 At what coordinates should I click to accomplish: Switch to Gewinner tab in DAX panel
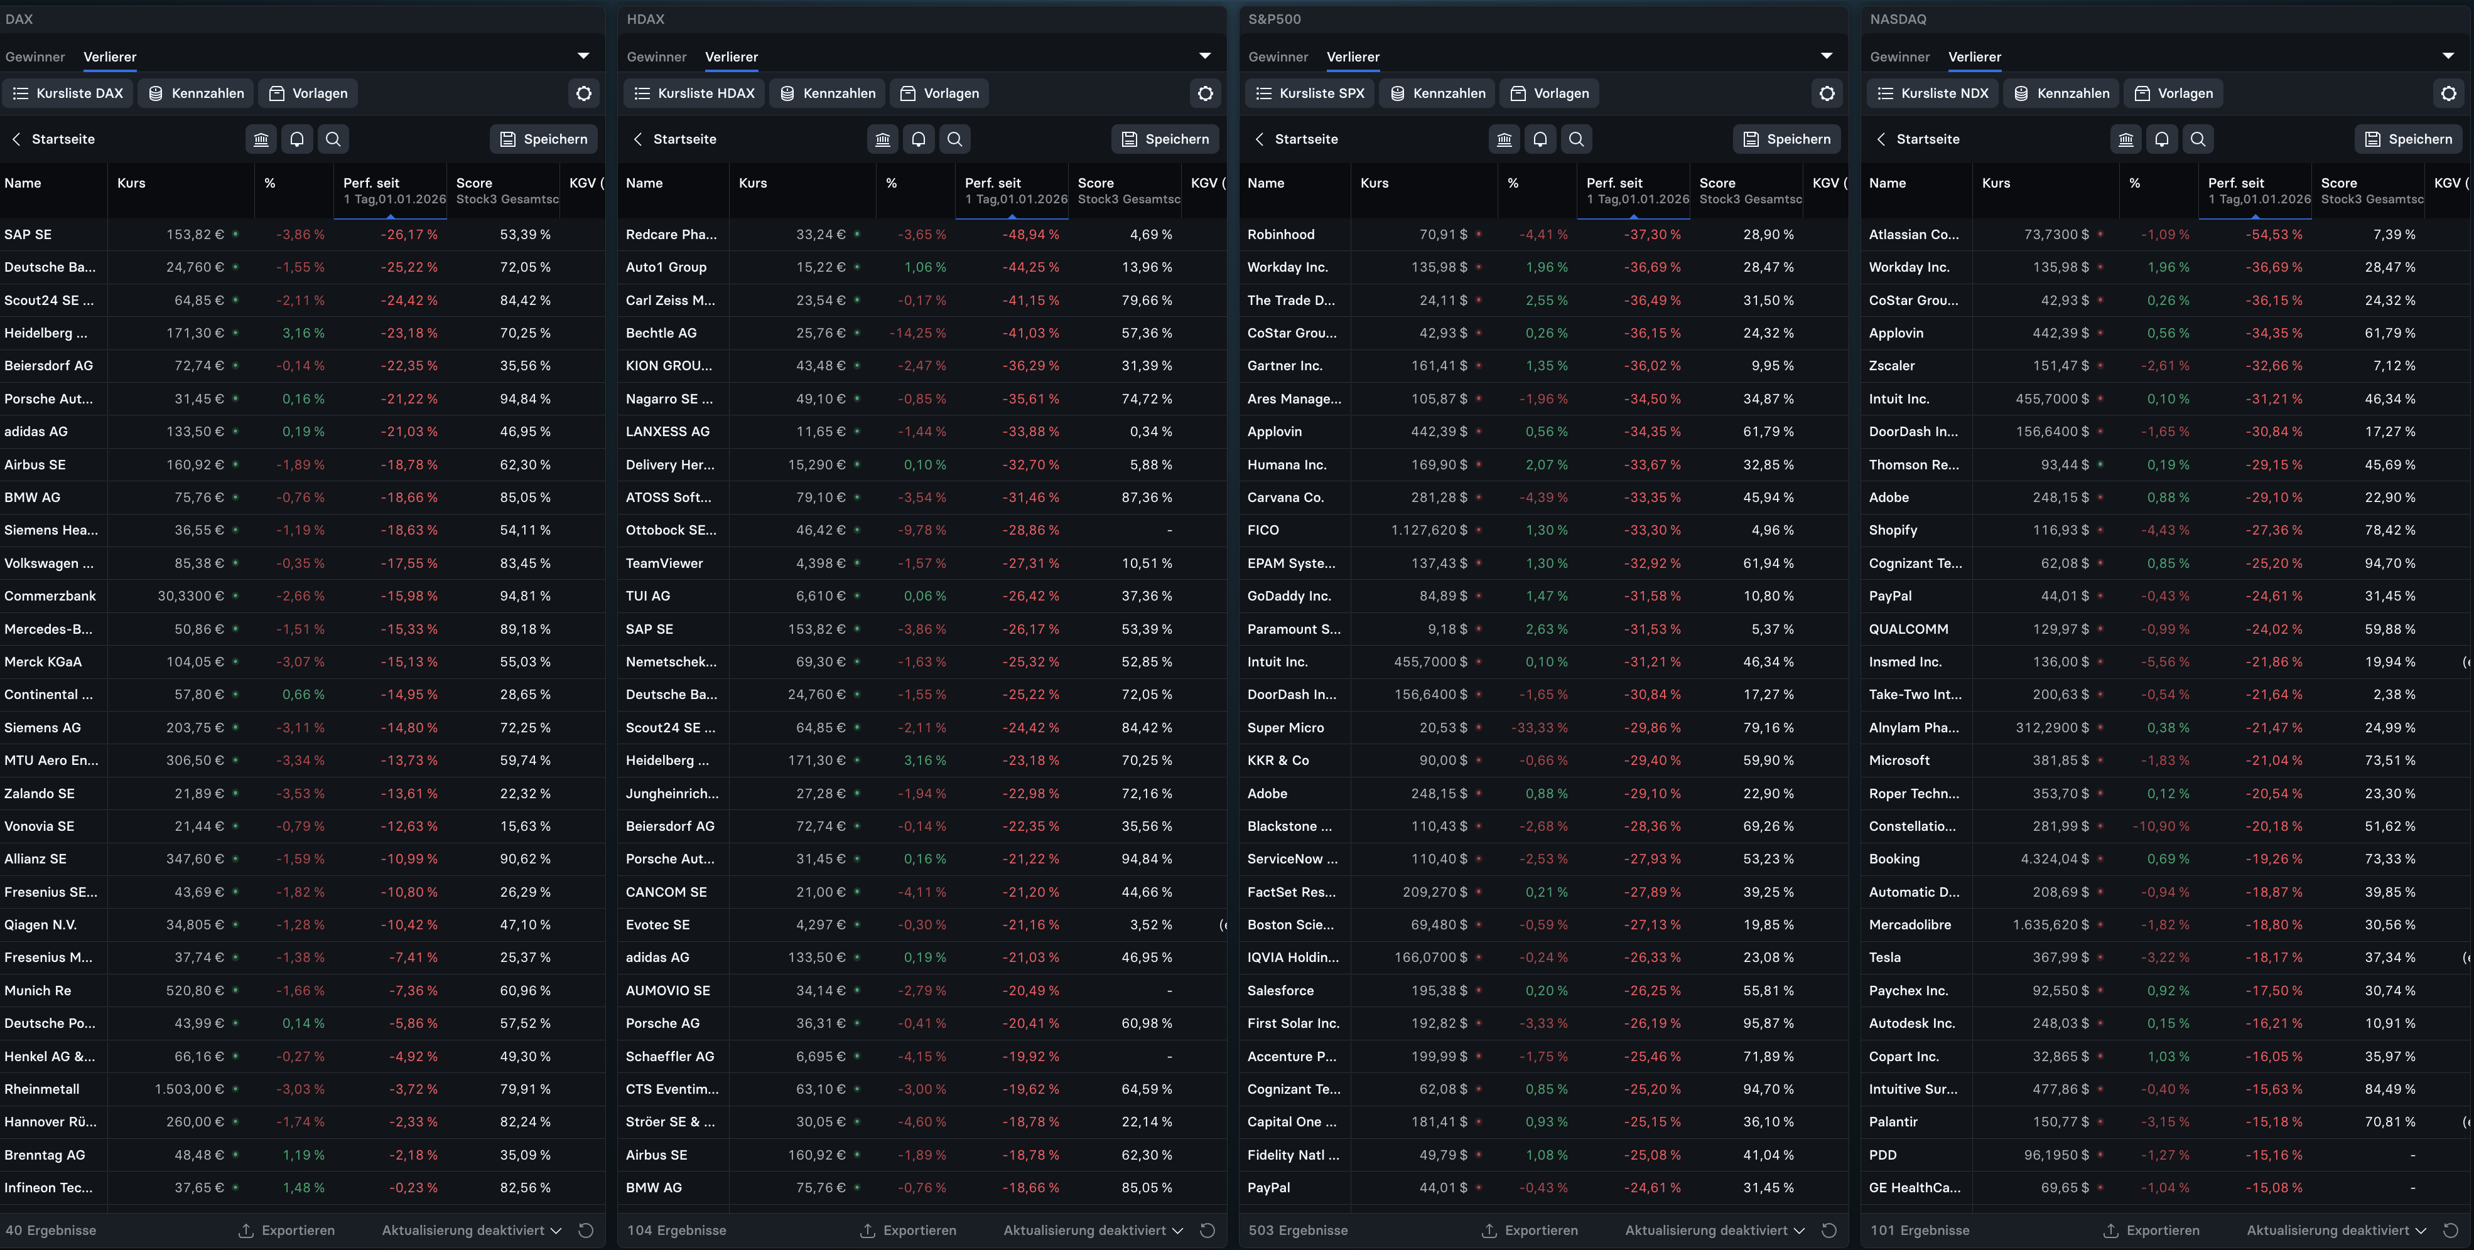pos(36,56)
